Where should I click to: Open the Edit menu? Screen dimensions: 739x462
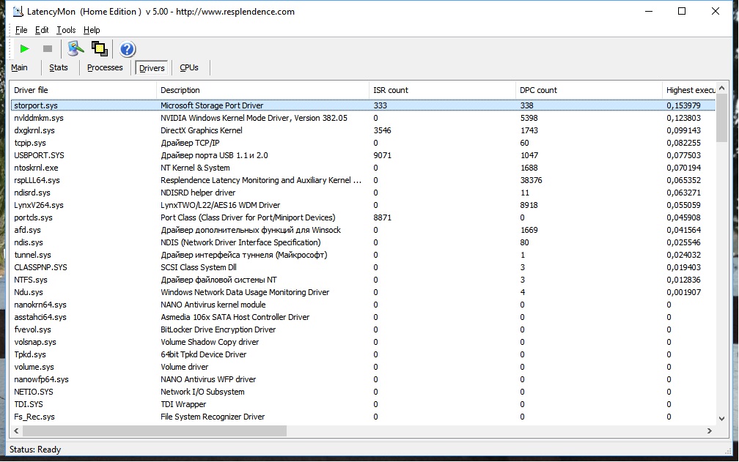click(42, 30)
